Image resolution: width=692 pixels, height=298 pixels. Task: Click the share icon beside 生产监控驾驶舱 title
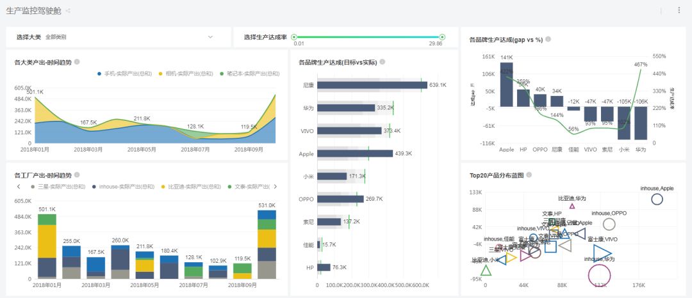pos(68,11)
